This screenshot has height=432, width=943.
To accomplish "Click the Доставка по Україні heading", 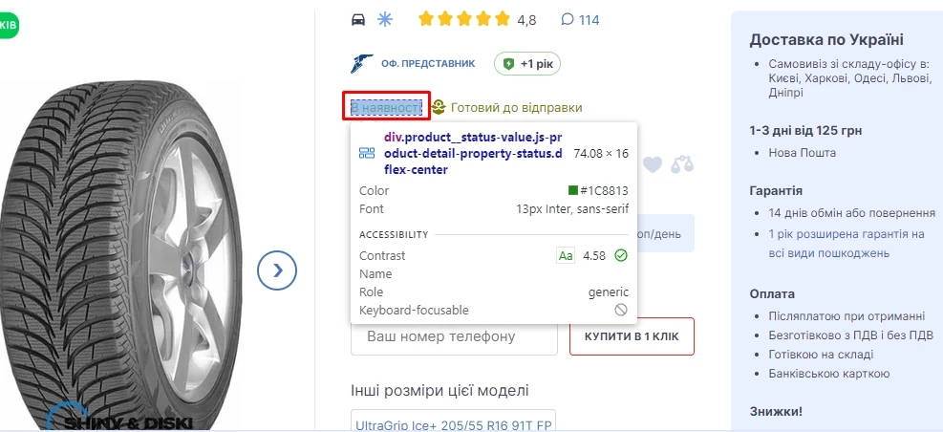I will coord(826,40).
